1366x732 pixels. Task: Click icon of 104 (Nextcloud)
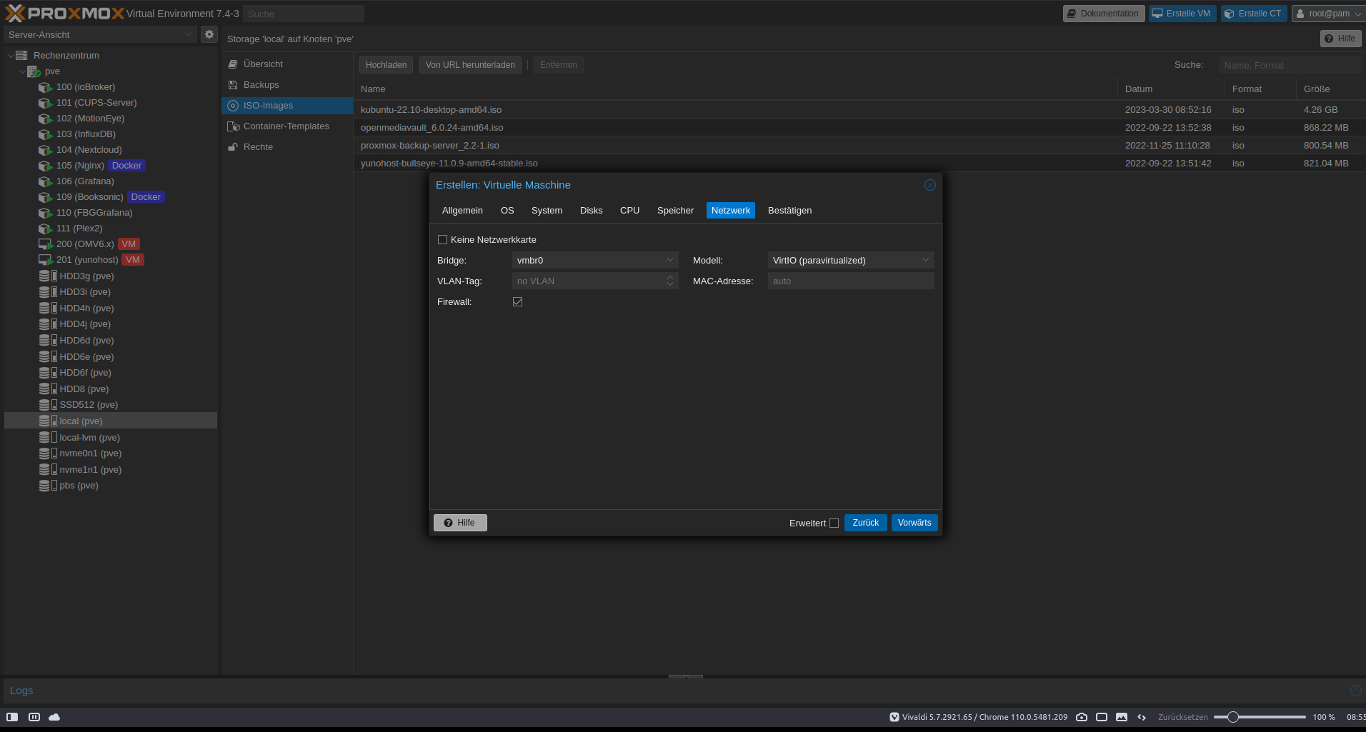click(x=46, y=150)
